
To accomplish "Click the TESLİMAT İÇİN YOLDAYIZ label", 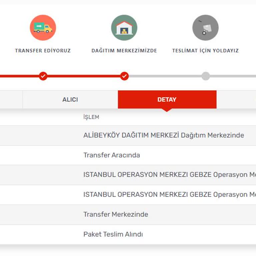I will coord(205,51).
